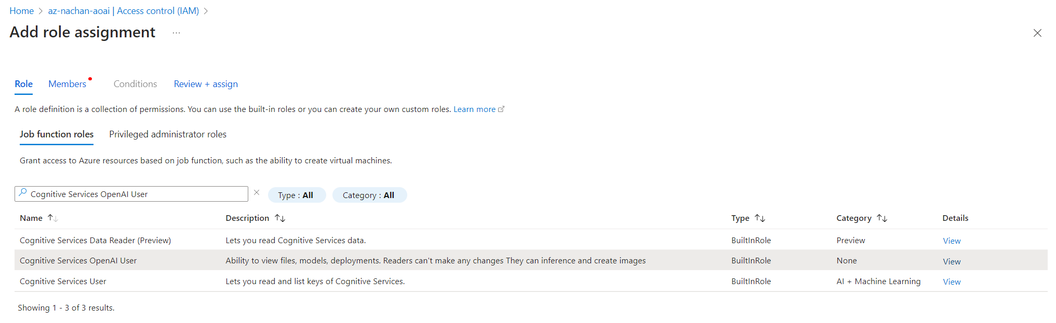Select the Cognitive Services User role row
The image size is (1056, 323).
coord(63,282)
